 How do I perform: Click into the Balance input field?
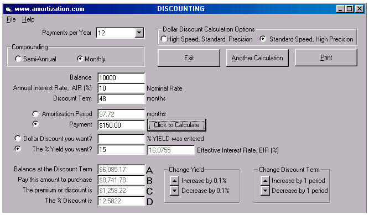click(121, 77)
